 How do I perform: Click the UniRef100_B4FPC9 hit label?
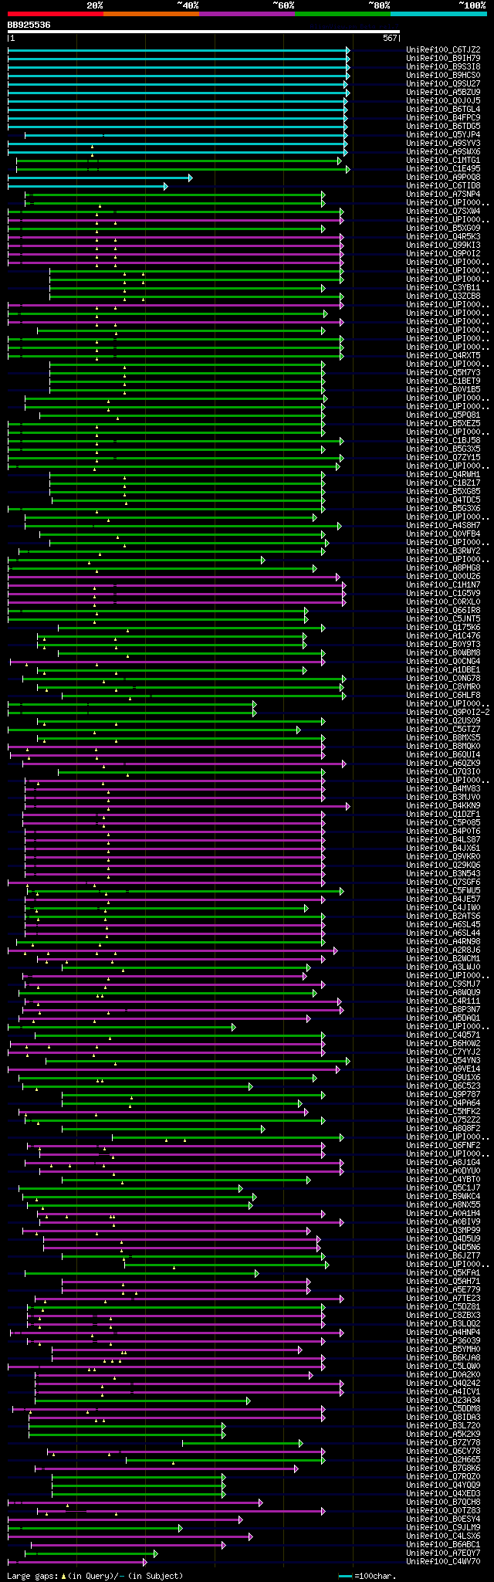443,118
